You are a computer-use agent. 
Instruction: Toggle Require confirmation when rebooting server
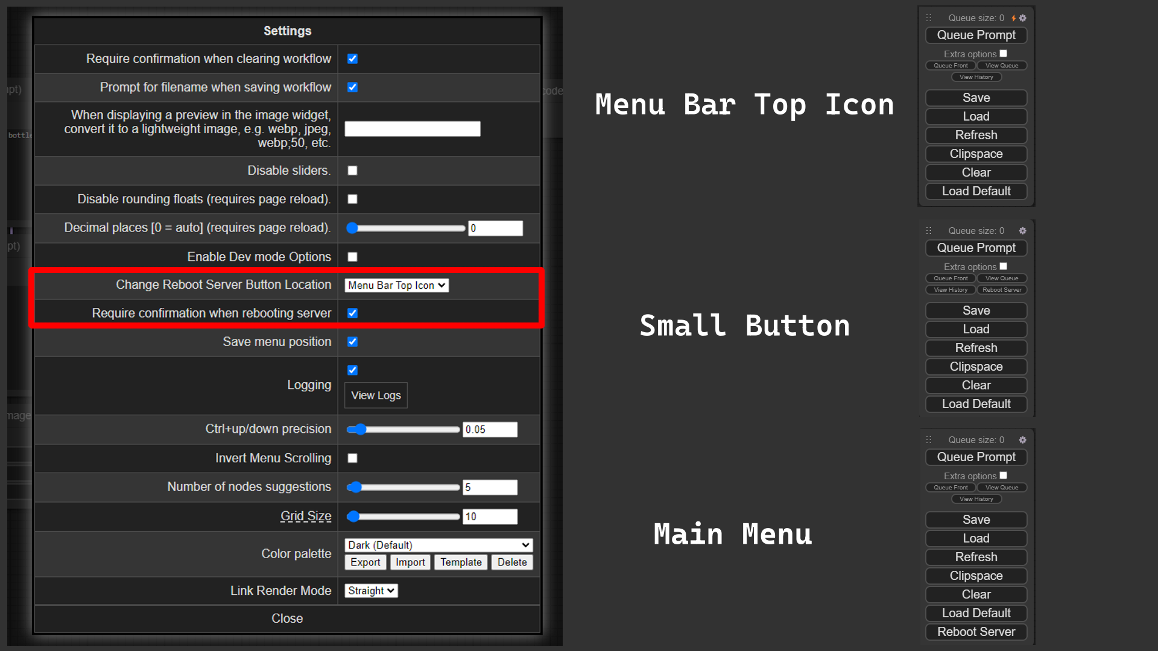tap(352, 312)
